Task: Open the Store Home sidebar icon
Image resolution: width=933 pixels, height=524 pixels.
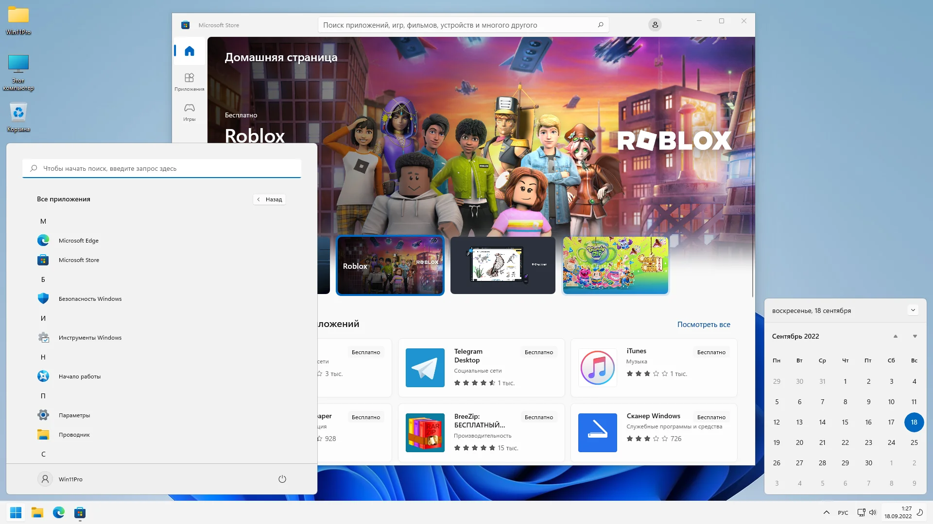Action: (x=190, y=51)
